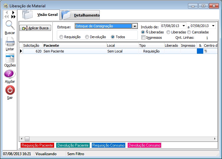Click the Buscar magnifying glass icon

(10, 25)
